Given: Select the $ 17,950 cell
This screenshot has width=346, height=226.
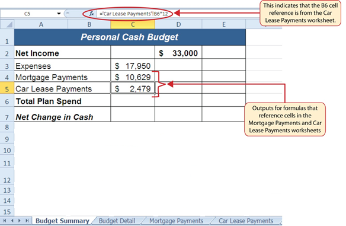Looking at the screenshot, I should coord(133,65).
